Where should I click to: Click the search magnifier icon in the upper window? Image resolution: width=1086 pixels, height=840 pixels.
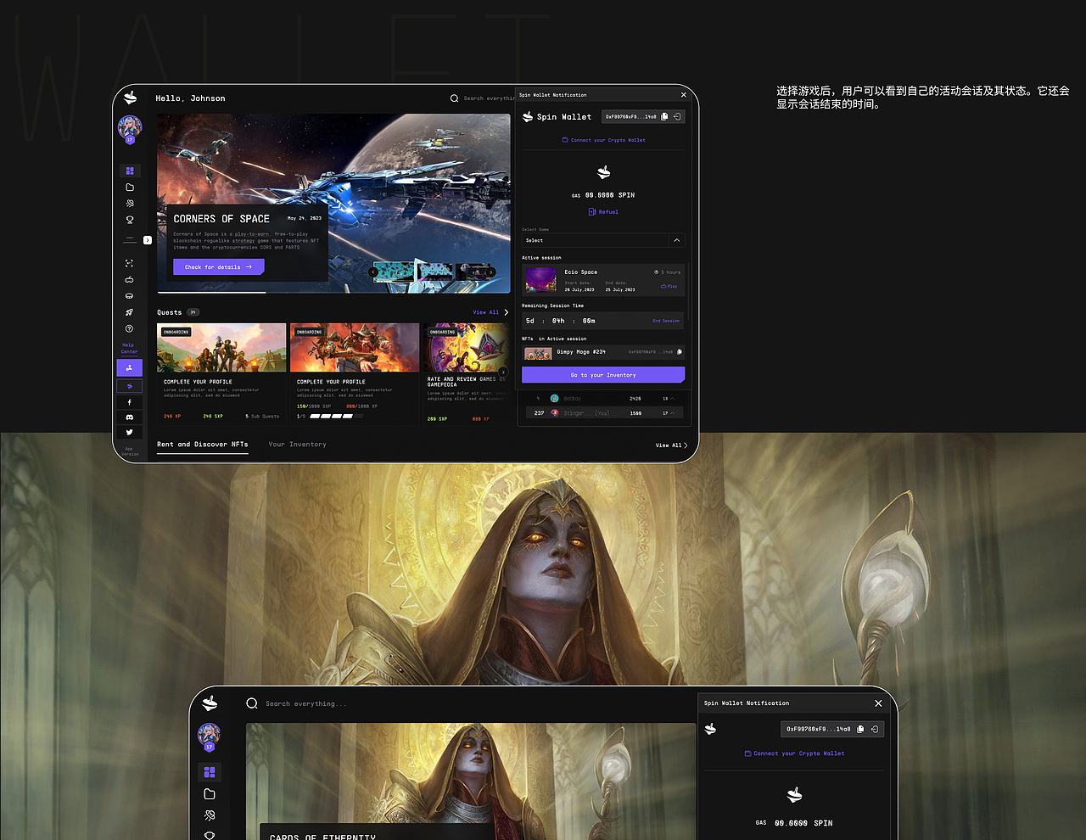click(x=454, y=98)
